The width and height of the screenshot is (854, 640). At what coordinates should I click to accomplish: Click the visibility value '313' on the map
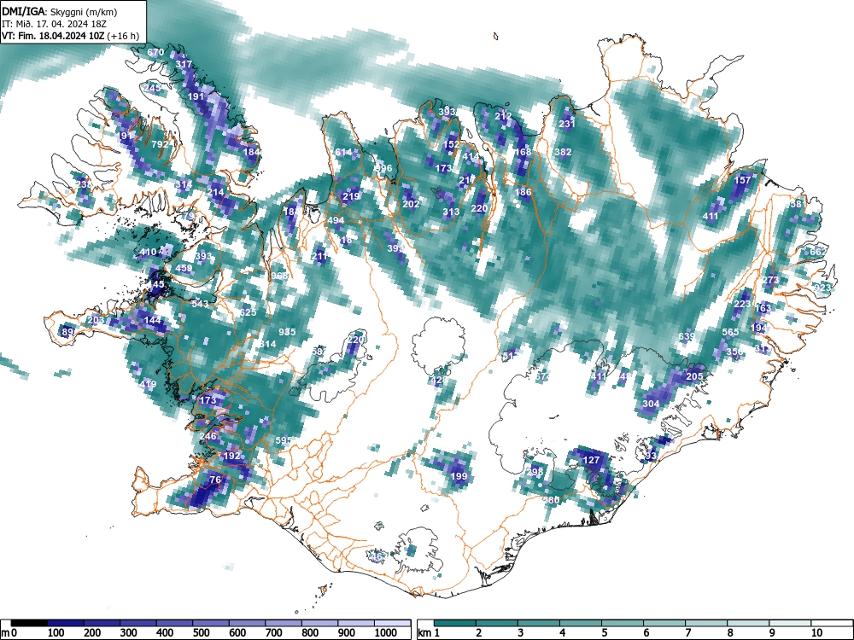[451, 212]
